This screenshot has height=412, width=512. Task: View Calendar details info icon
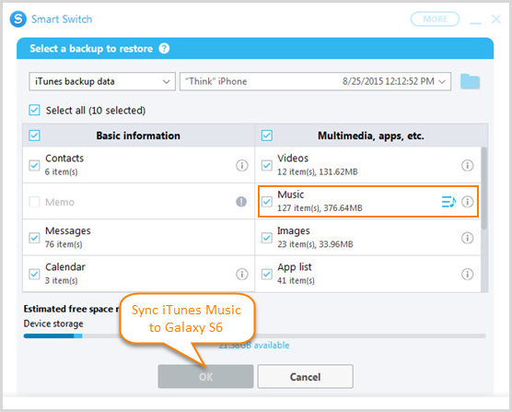pyautogui.click(x=241, y=274)
